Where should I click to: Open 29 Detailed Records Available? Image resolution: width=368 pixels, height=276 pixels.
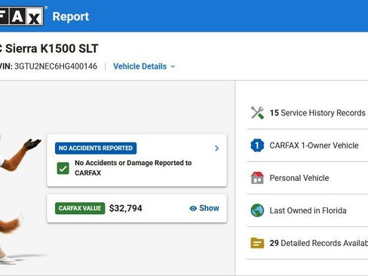coord(319,243)
